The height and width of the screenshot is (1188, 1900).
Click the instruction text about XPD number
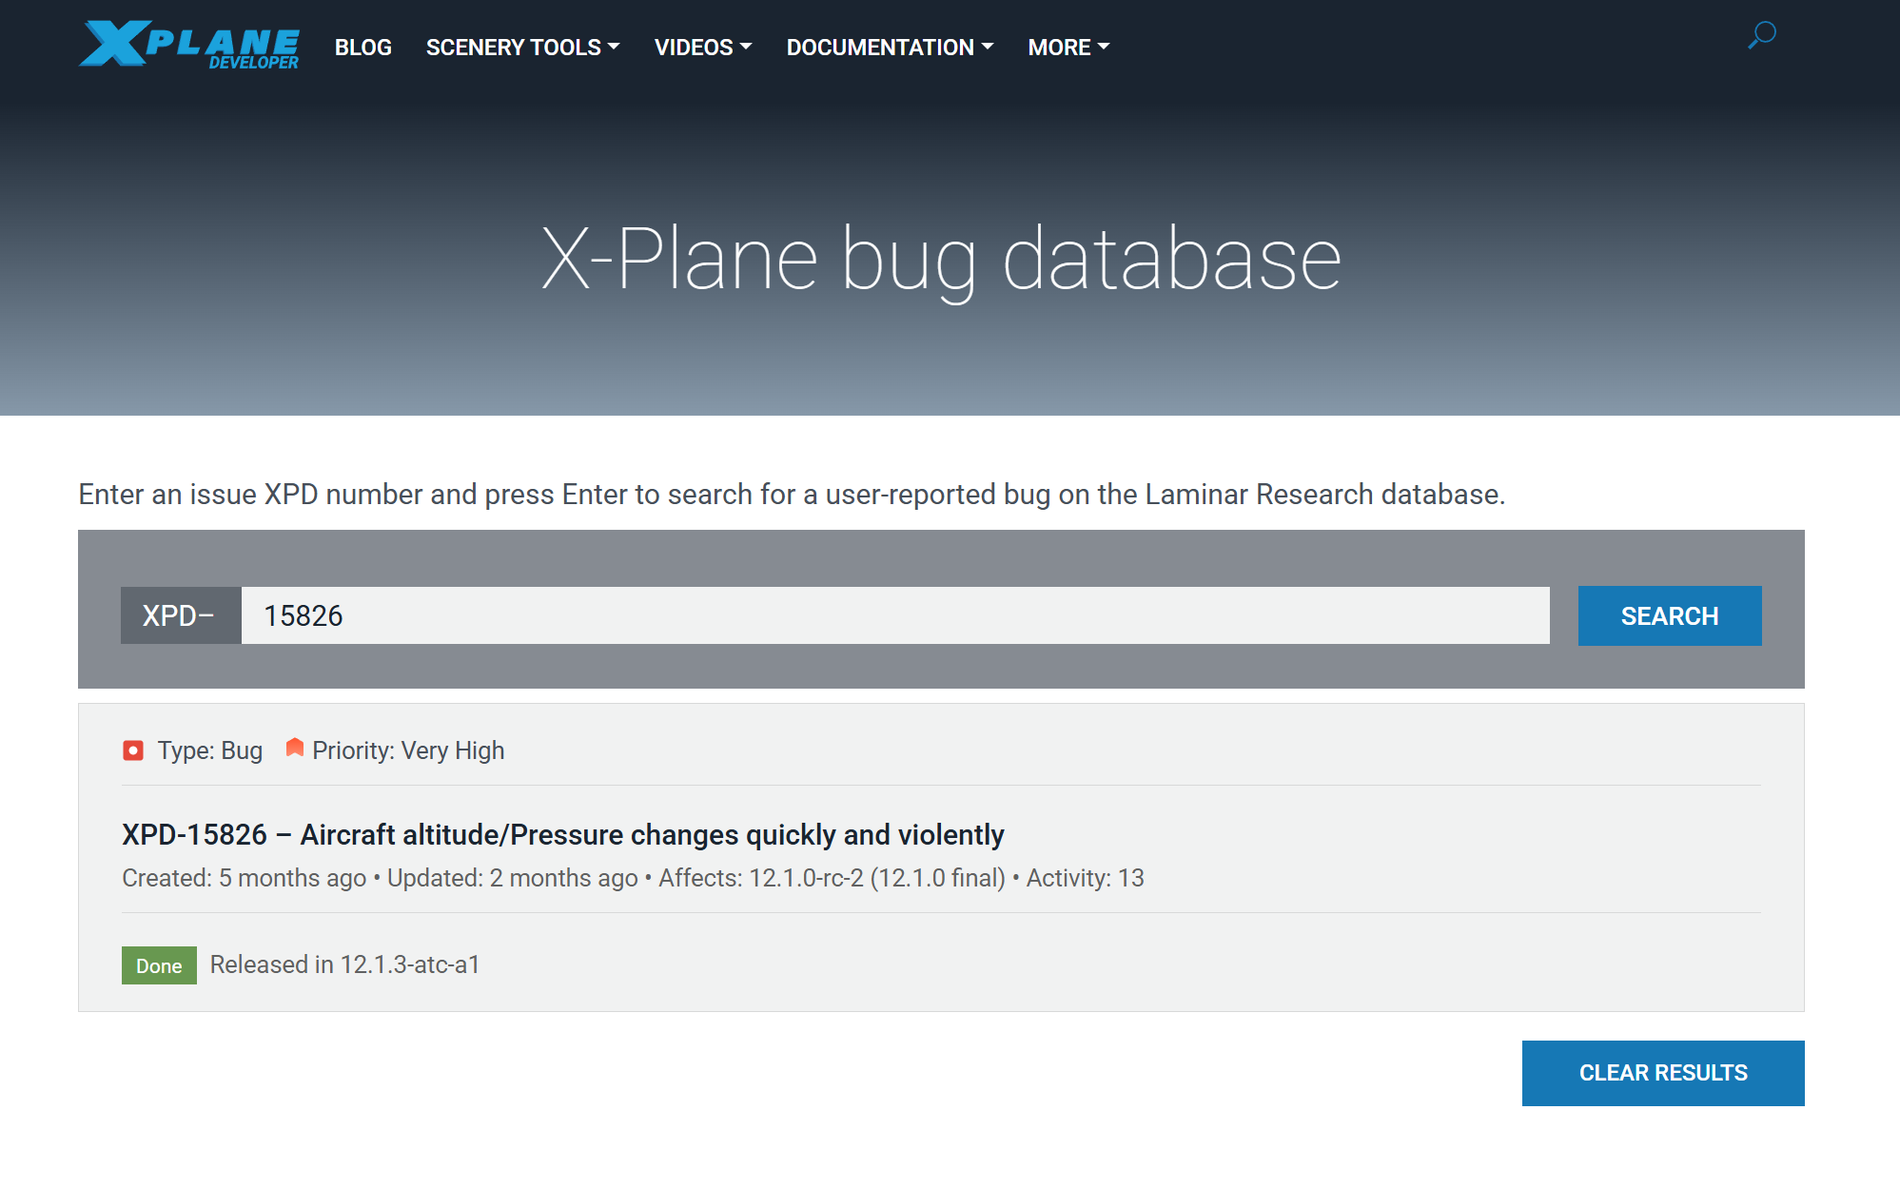(792, 495)
